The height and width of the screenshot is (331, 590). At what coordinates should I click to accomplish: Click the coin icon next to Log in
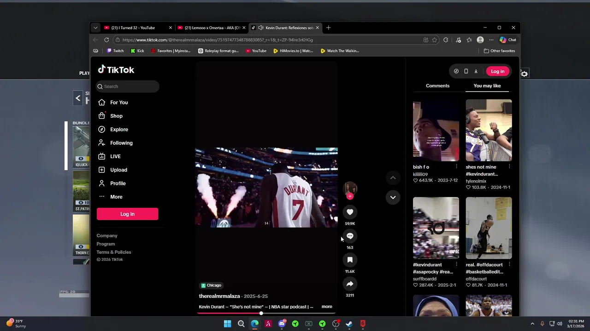click(x=456, y=71)
